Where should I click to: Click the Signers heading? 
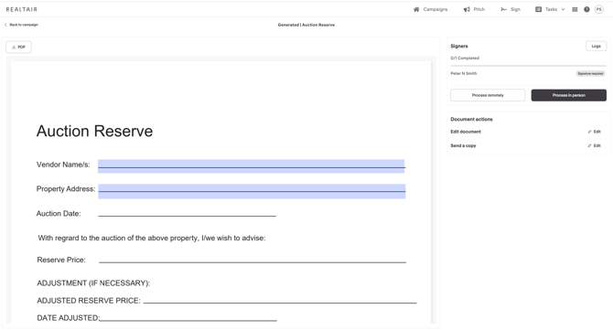point(459,46)
